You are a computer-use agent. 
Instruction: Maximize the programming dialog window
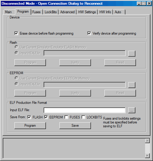[144, 4]
